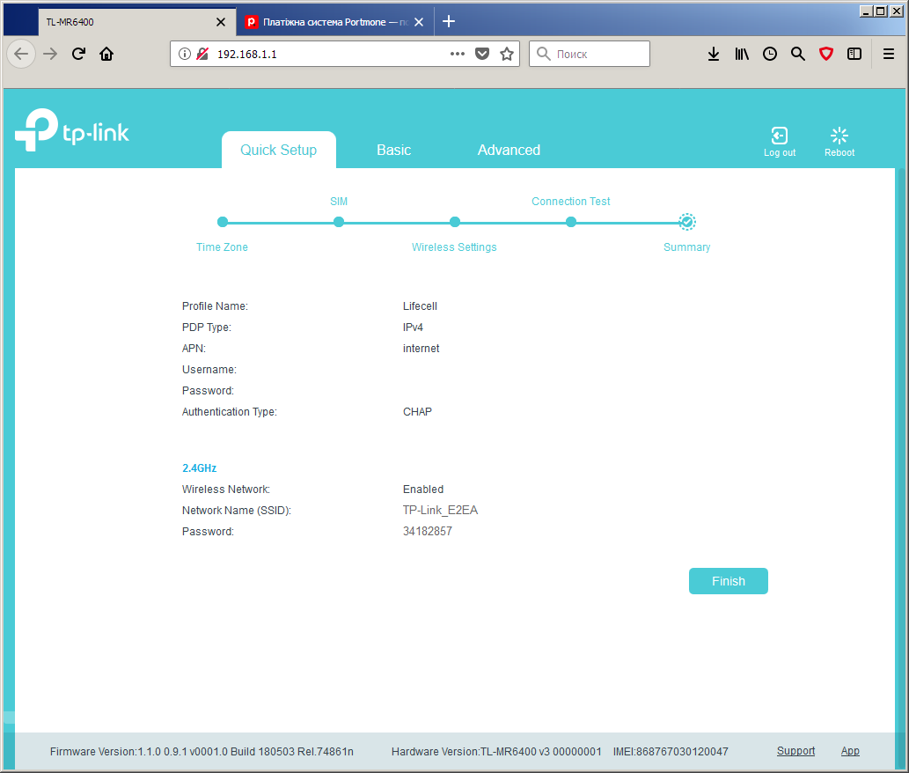This screenshot has height=773, width=909.
Task: Open page actions three-dots menu
Action: point(458,54)
